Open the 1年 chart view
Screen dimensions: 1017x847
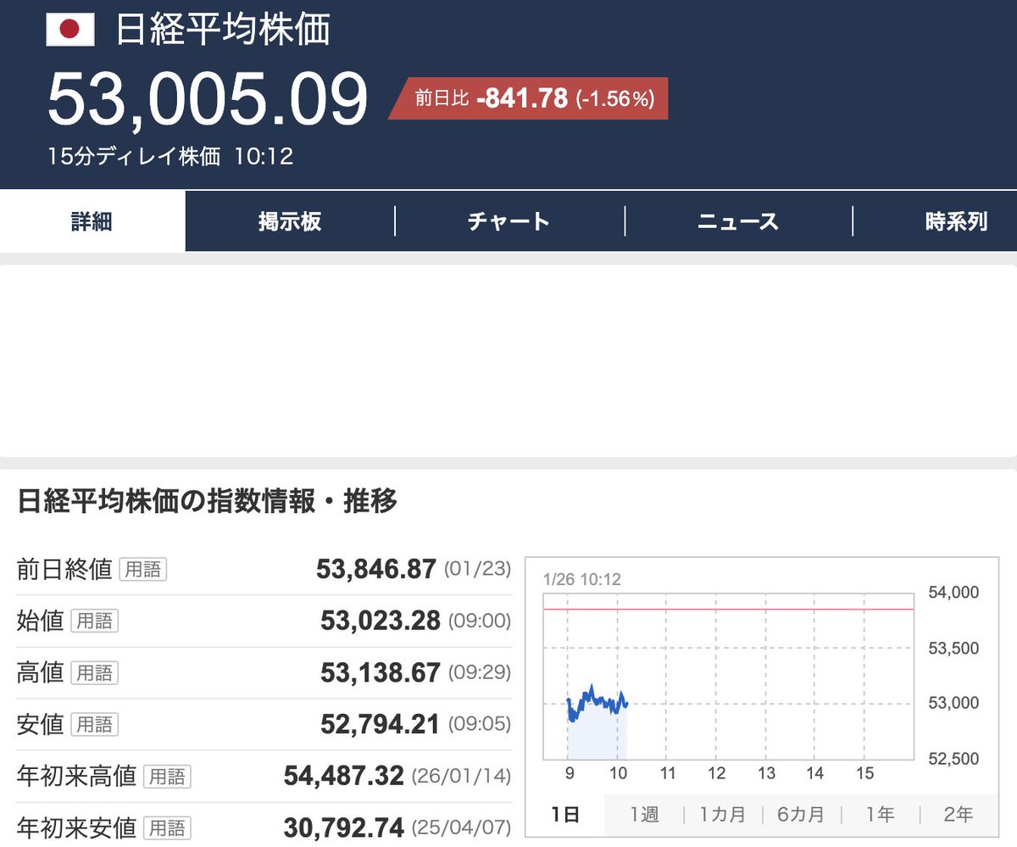click(x=879, y=812)
